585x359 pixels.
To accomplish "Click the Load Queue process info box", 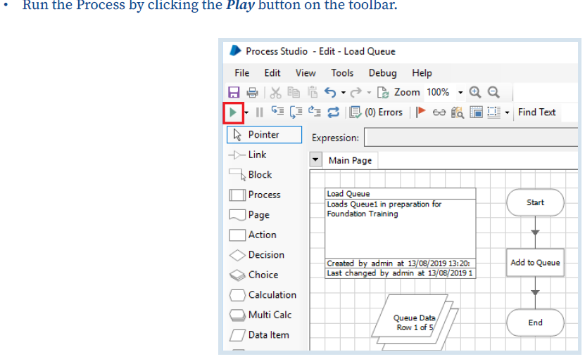I will pyautogui.click(x=401, y=233).
